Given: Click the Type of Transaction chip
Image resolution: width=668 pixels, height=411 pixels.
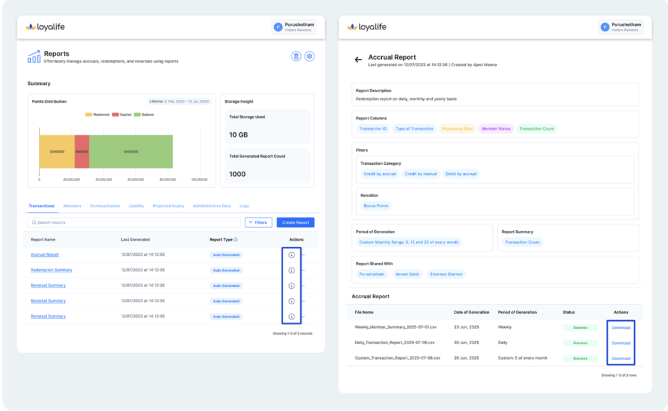Looking at the screenshot, I should click(x=414, y=129).
